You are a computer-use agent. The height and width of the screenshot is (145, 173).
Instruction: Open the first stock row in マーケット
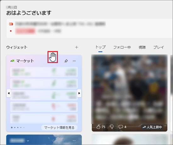[44, 72]
